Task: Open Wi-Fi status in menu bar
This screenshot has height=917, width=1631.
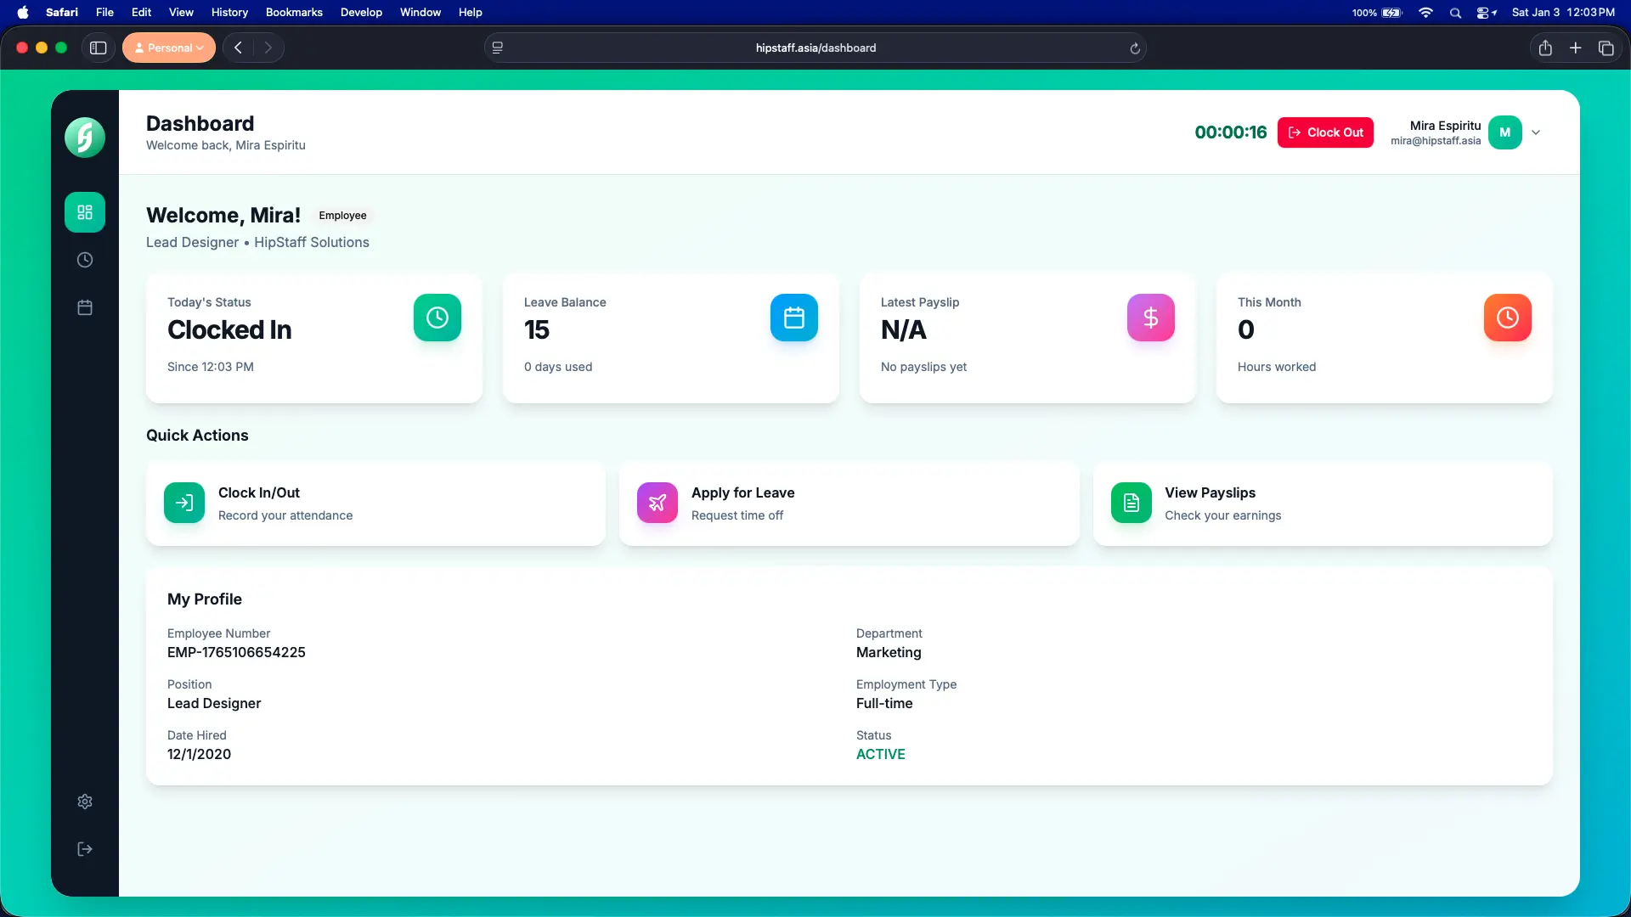Action: coord(1426,13)
